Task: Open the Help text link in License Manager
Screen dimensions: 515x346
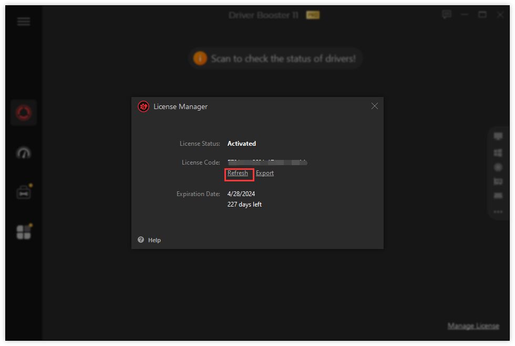Action: click(x=154, y=240)
